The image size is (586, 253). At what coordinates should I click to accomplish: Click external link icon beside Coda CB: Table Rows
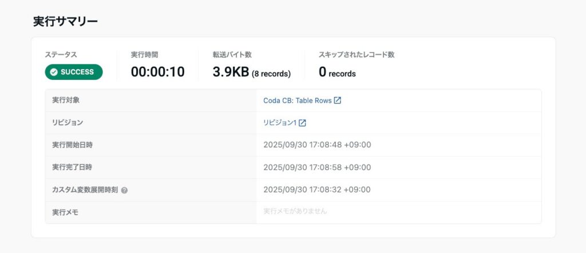[338, 101]
